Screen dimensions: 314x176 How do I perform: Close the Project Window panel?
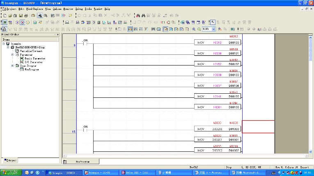[x=58, y=35]
